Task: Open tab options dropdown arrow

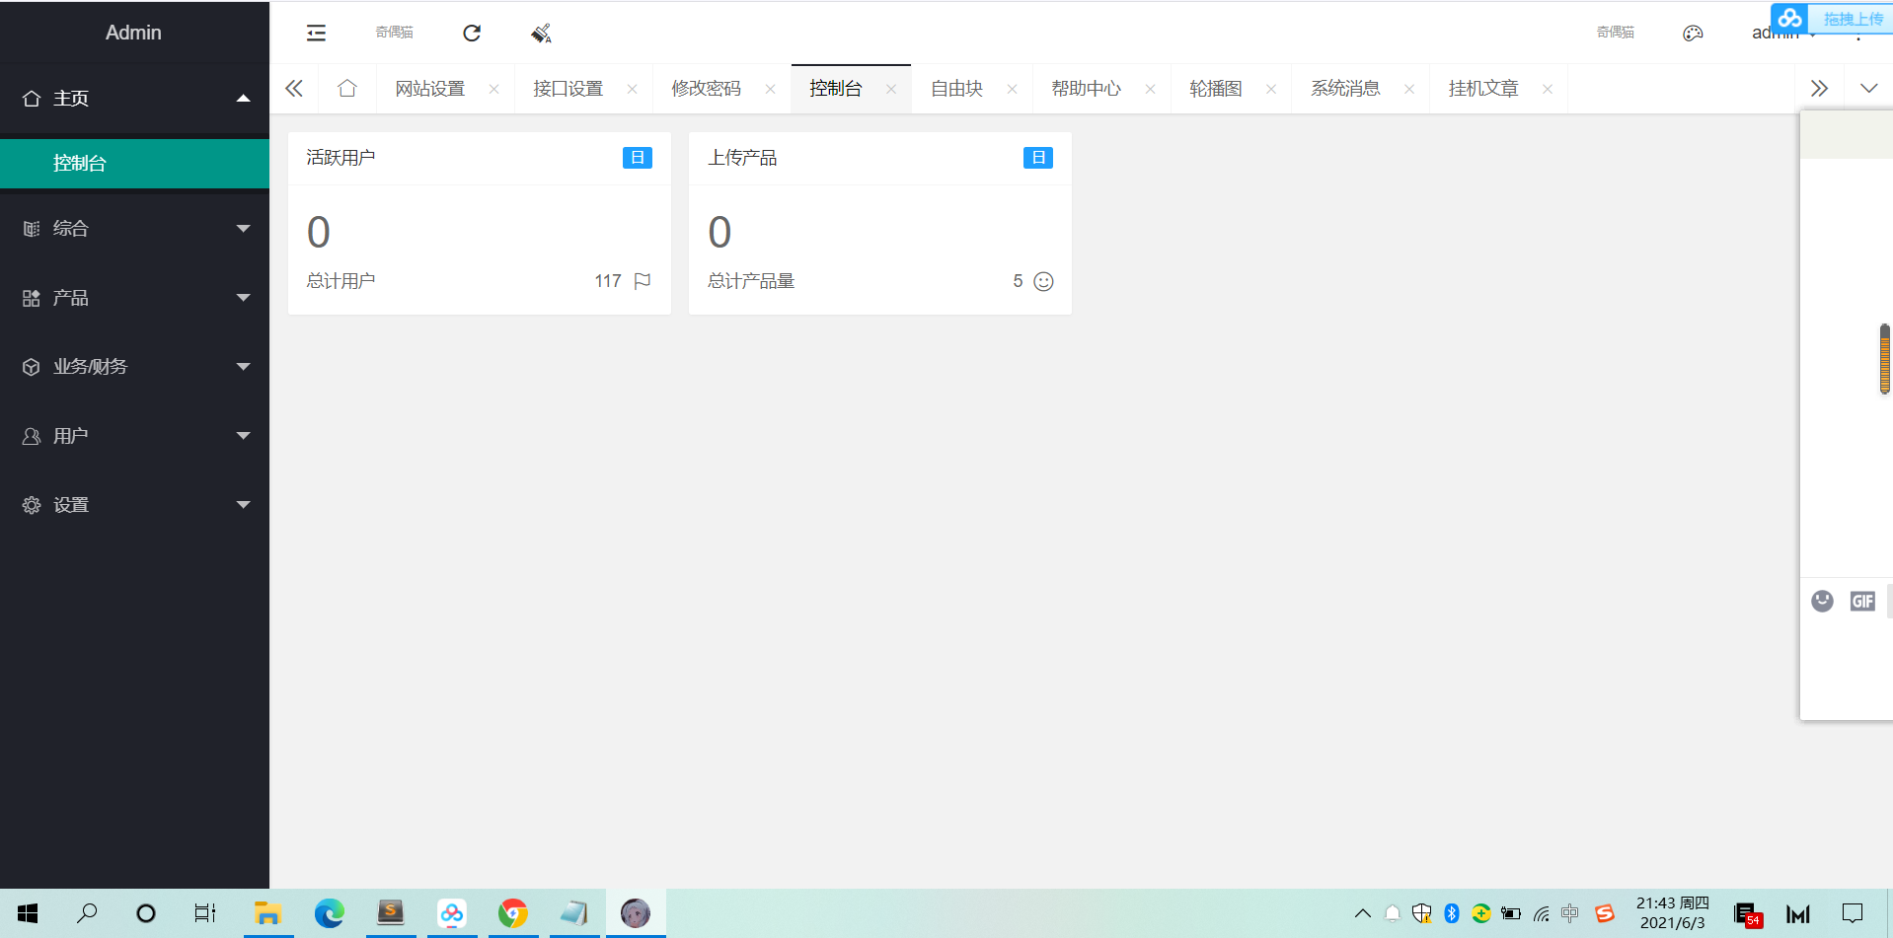Action: pyautogui.click(x=1868, y=88)
